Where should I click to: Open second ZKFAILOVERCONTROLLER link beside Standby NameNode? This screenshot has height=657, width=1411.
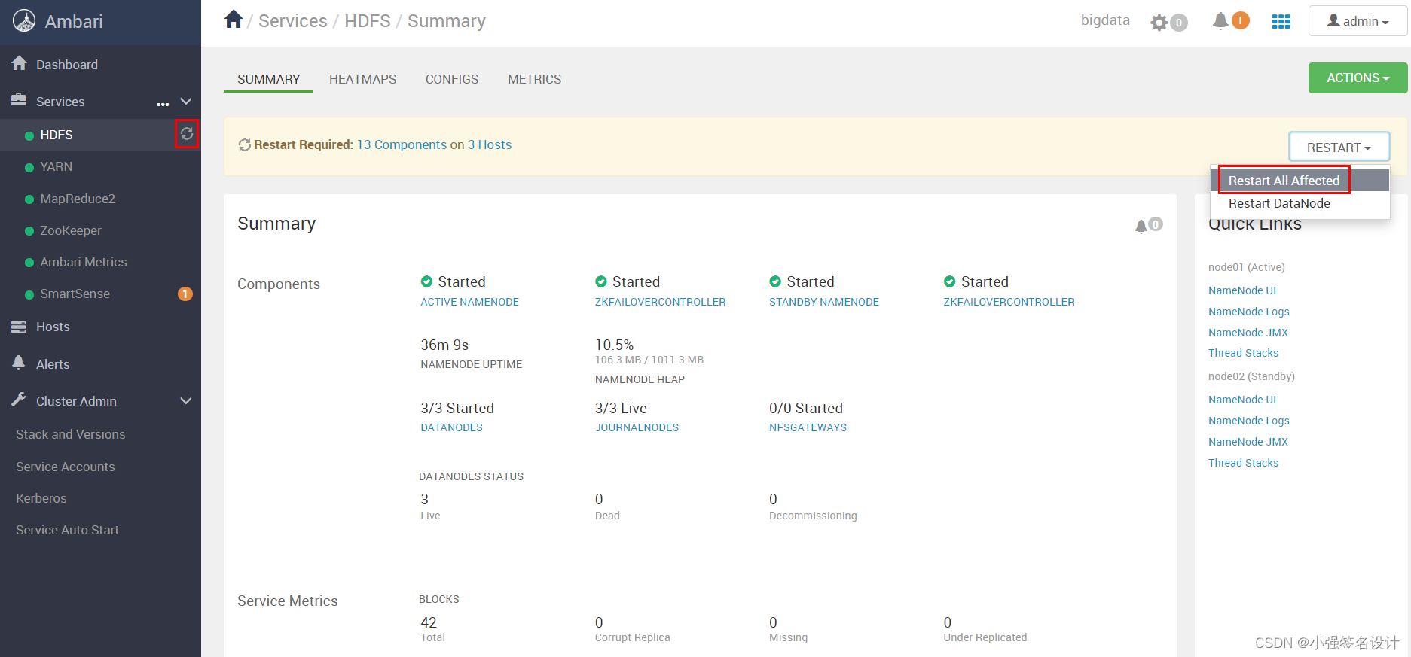1009,302
